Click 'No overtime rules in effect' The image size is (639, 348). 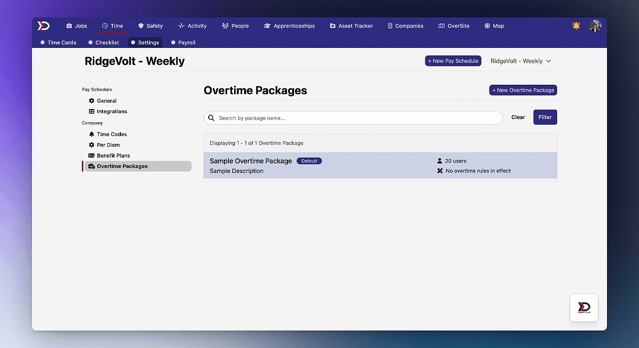(478, 171)
